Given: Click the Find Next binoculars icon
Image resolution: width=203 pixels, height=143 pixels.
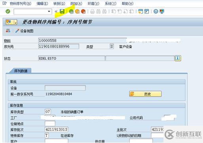Looking at the screenshot, I should point(104,11).
